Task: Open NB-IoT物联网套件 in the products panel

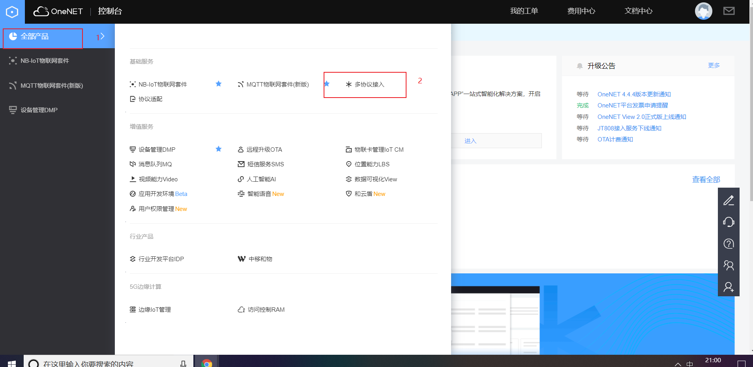Action: click(163, 85)
